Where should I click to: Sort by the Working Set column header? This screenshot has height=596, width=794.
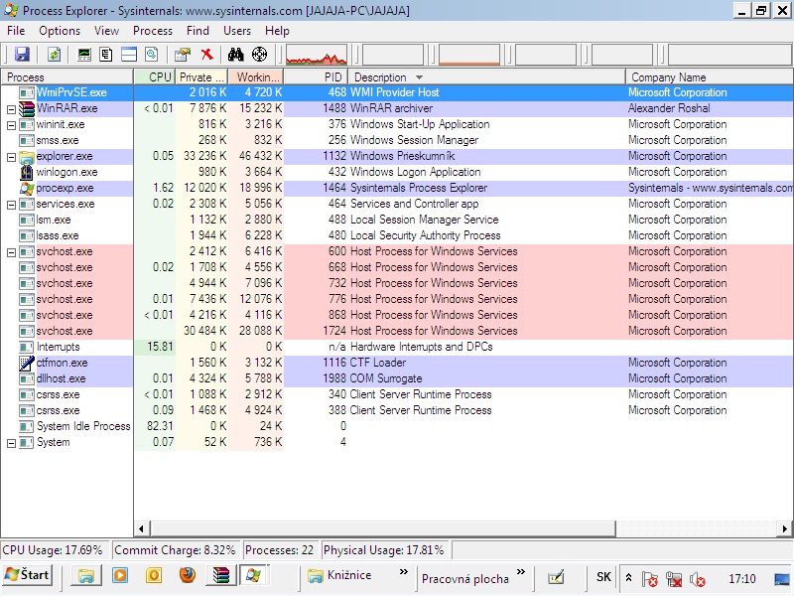click(x=256, y=77)
